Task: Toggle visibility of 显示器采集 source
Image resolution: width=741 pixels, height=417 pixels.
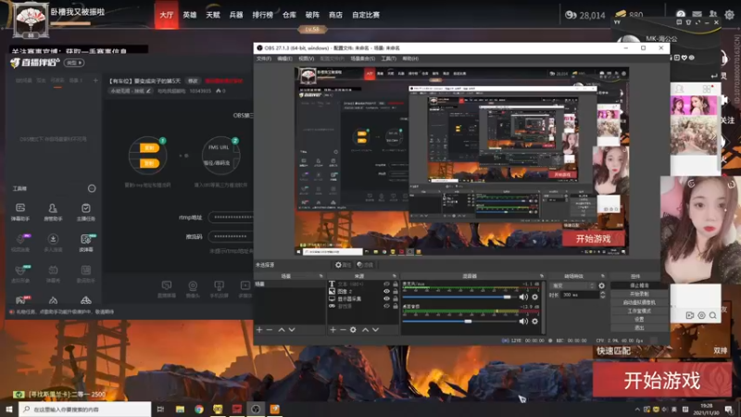Action: pyautogui.click(x=386, y=298)
